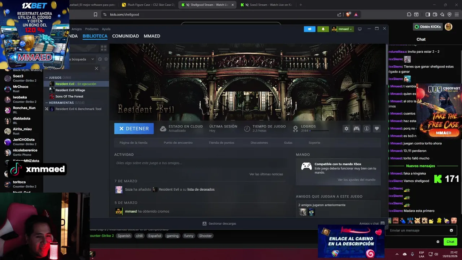Open the Tienda de puntos link

pyautogui.click(x=221, y=143)
